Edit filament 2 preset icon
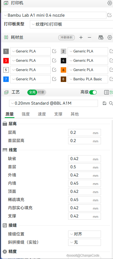113x259 pixels. click(x=111, y=51)
